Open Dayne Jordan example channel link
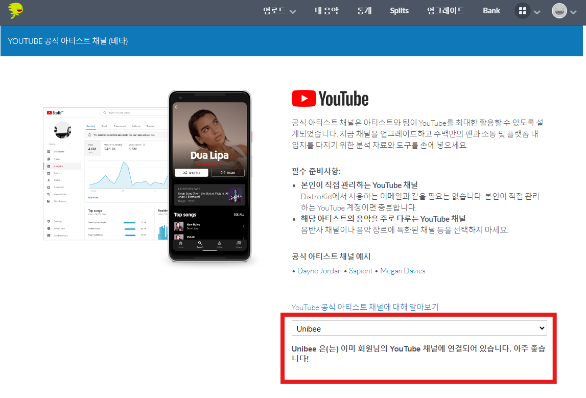Screen dimensions: 586x398 pos(319,271)
